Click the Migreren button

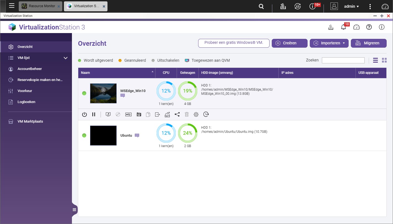tap(368, 43)
